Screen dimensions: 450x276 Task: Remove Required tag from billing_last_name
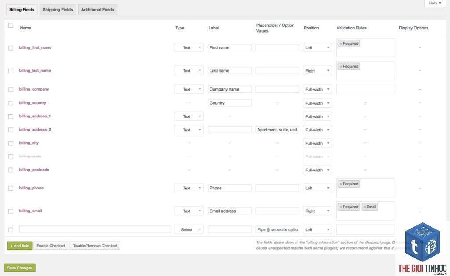point(341,66)
